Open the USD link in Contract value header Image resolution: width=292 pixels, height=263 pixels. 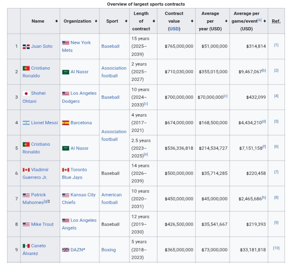[x=174, y=29]
